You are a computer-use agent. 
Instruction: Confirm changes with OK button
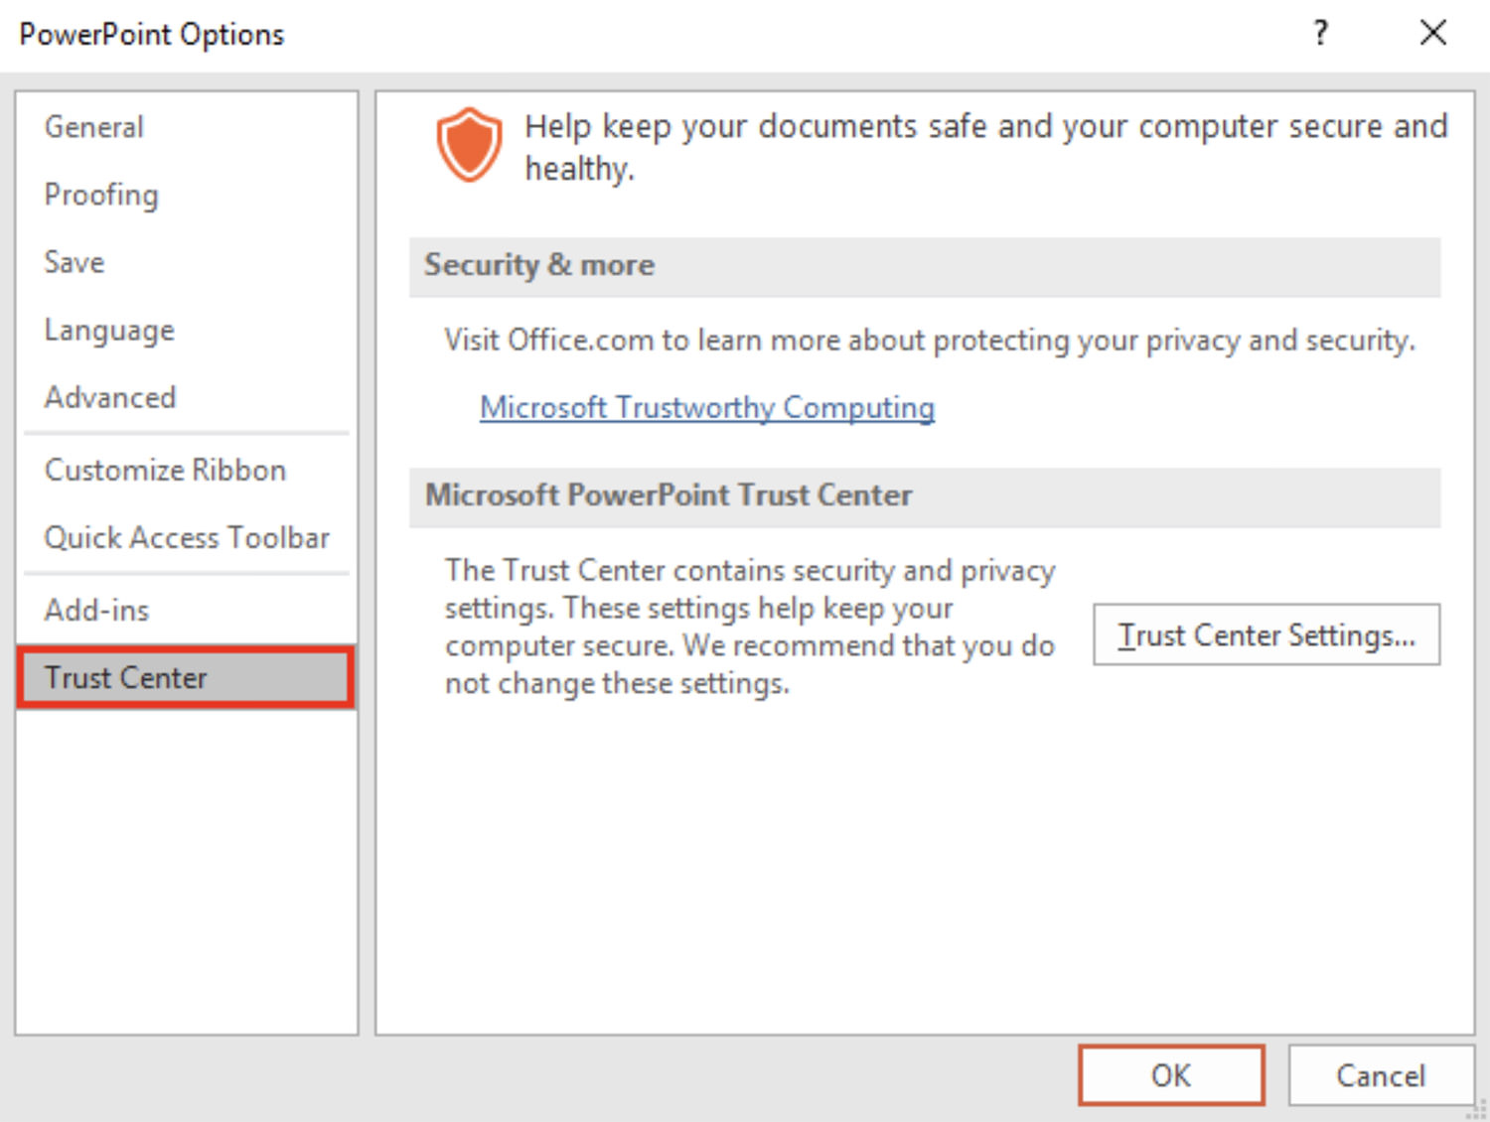click(x=1171, y=1075)
